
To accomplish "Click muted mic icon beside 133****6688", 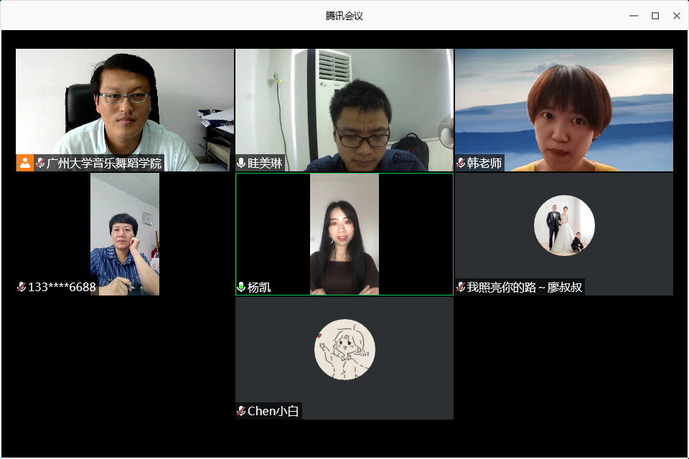I will (x=22, y=287).
